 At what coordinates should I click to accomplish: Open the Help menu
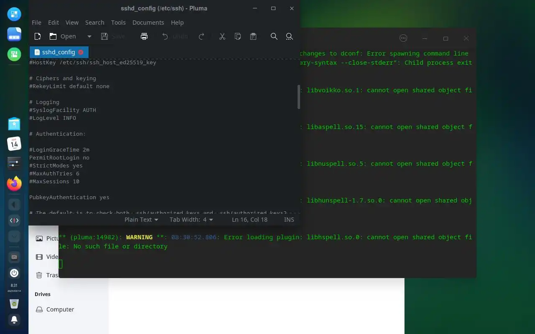177,23
